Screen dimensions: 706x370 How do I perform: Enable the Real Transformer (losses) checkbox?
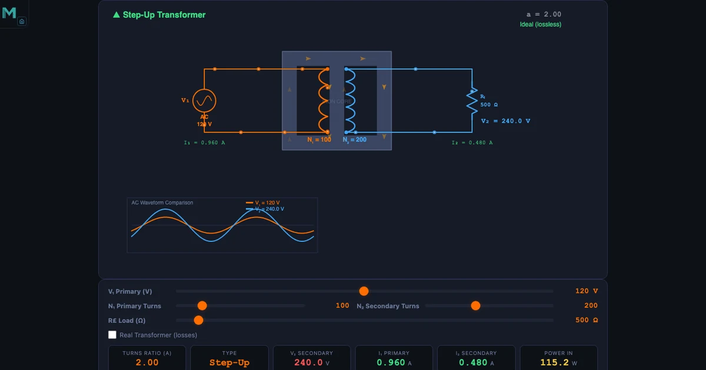pos(112,335)
